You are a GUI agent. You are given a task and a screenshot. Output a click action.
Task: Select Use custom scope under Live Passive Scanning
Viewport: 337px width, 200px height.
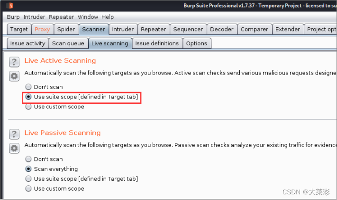coord(55,189)
